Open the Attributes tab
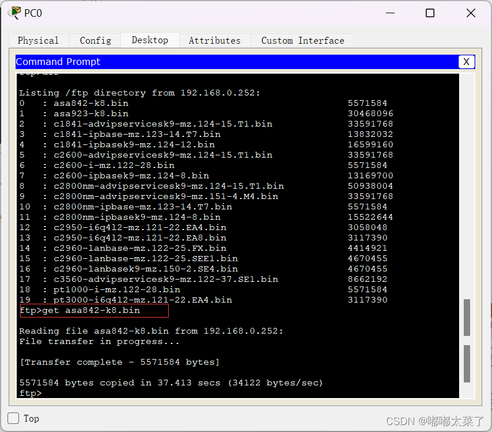This screenshot has height=432, width=492. [x=215, y=40]
